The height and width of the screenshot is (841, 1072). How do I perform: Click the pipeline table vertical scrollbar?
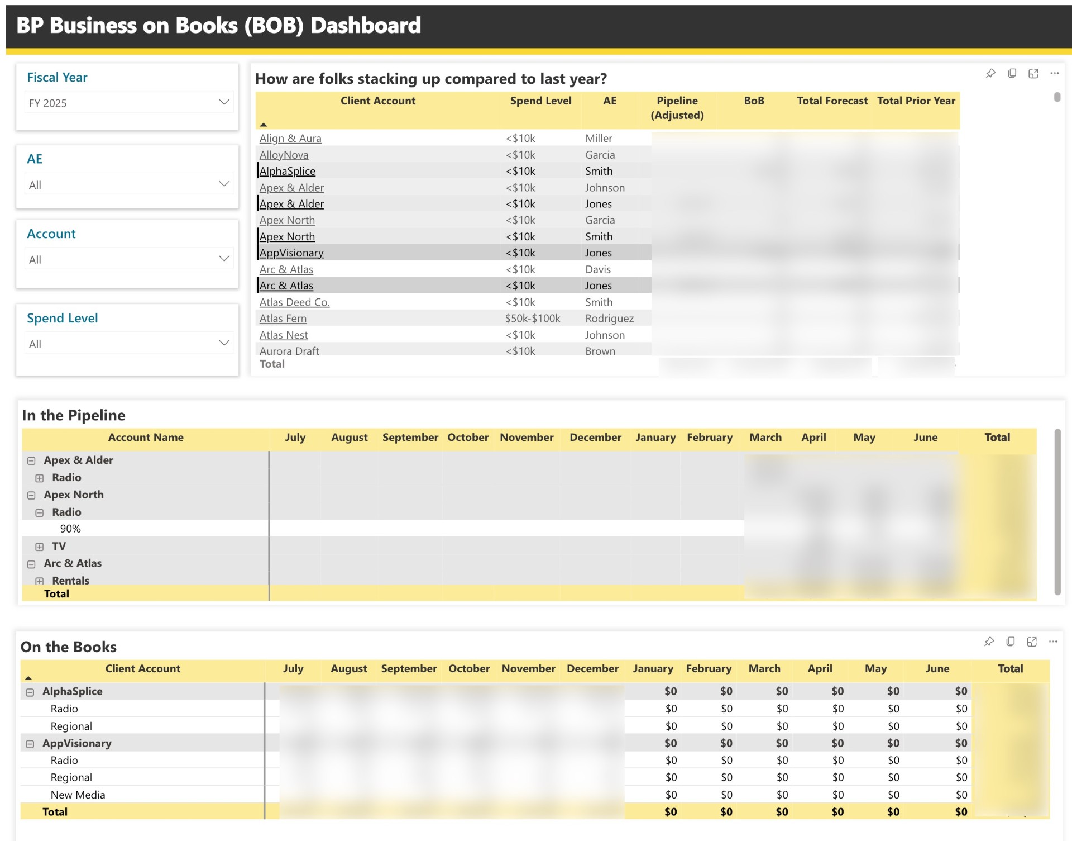click(x=1057, y=512)
